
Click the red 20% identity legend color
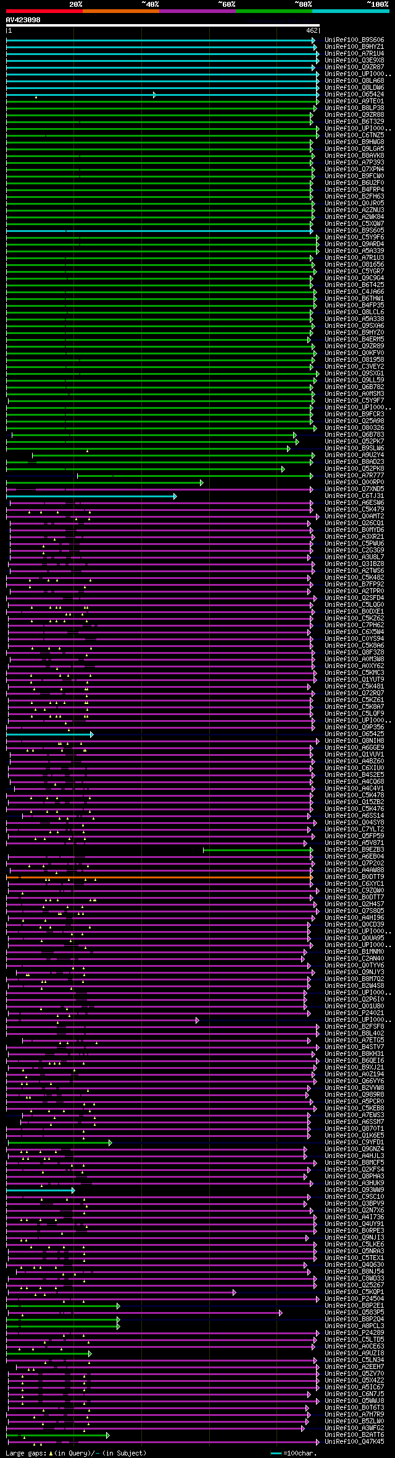coord(44,11)
